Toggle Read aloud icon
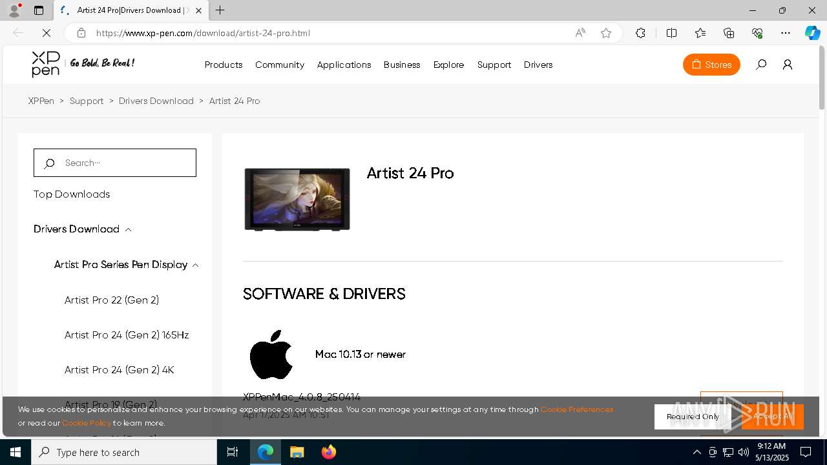The image size is (827, 465). tap(580, 33)
